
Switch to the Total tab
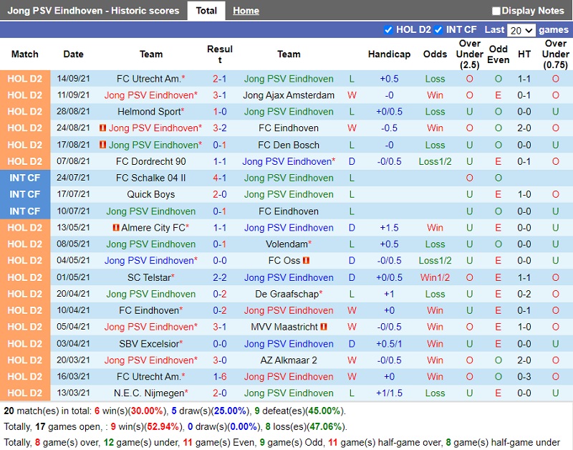pos(206,11)
